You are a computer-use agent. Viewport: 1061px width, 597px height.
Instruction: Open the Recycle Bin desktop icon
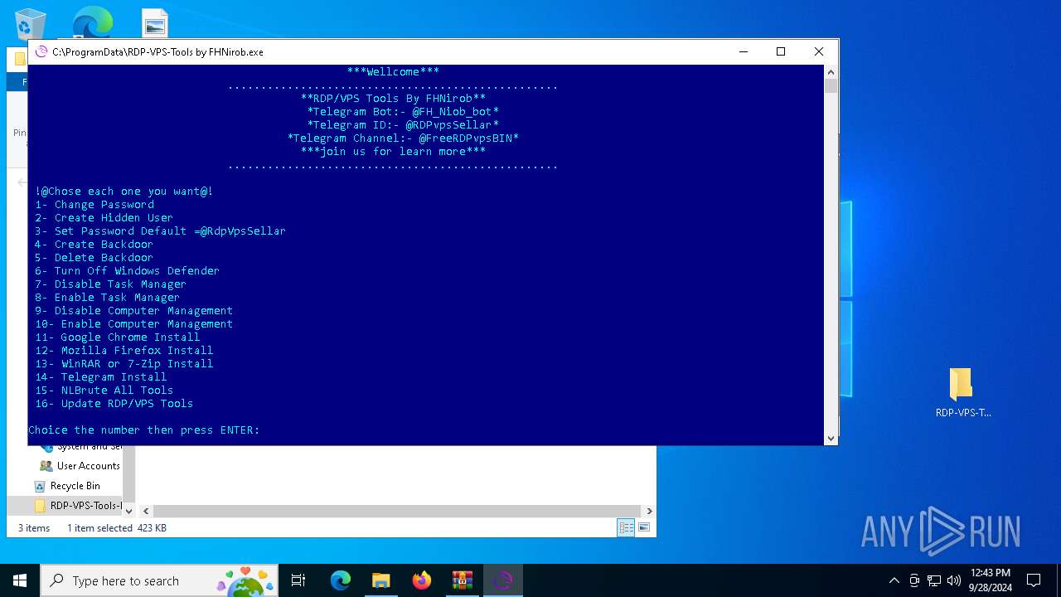(31, 23)
